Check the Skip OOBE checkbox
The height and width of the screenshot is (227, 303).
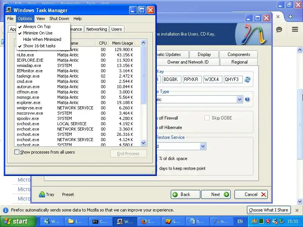(x=207, y=118)
